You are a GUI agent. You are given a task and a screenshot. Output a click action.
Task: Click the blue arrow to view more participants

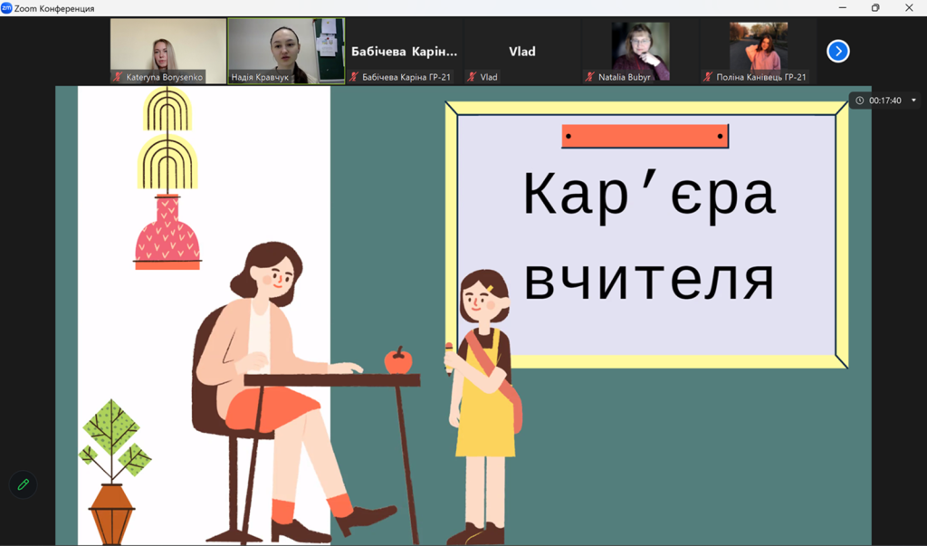click(836, 52)
